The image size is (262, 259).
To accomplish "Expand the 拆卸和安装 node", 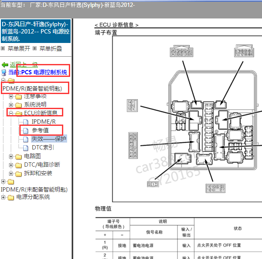I will pos(11,174).
